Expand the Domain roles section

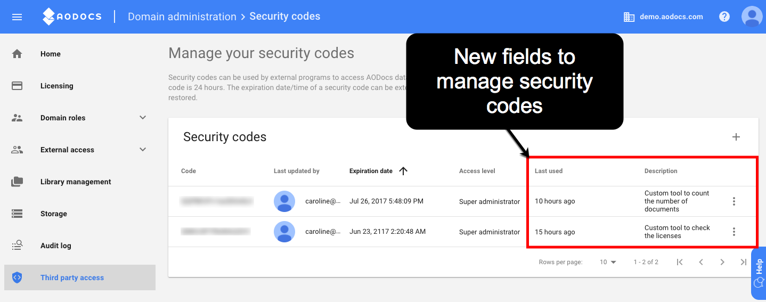tap(143, 118)
